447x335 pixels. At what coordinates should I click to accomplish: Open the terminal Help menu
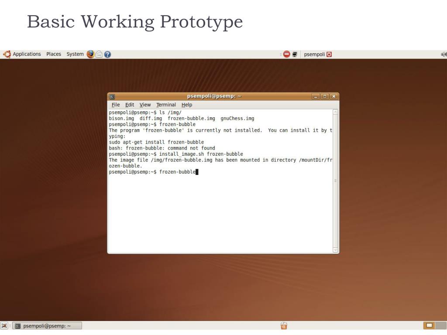(187, 105)
